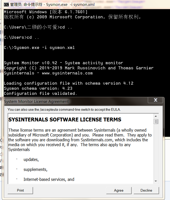Click the 'updates,' bullet in license text
The width and height of the screenshot is (170, 200).
click(31, 160)
